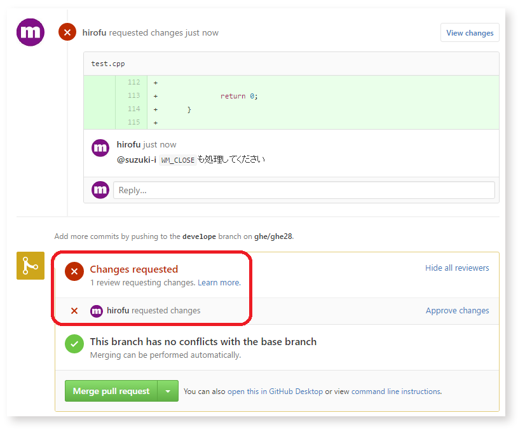Click the red Changes requested status icon
Screen dimensions: 518x429
point(74,272)
